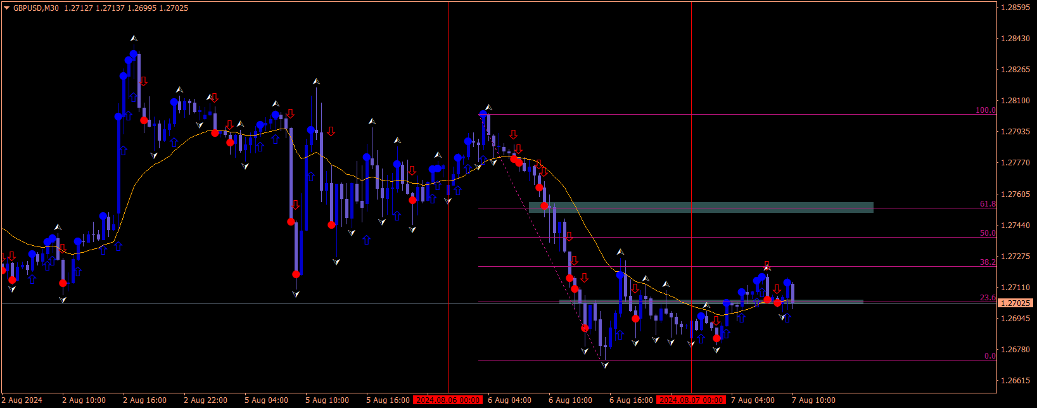Open the dropdown triangle beside GBPUSD,M30

7,8
